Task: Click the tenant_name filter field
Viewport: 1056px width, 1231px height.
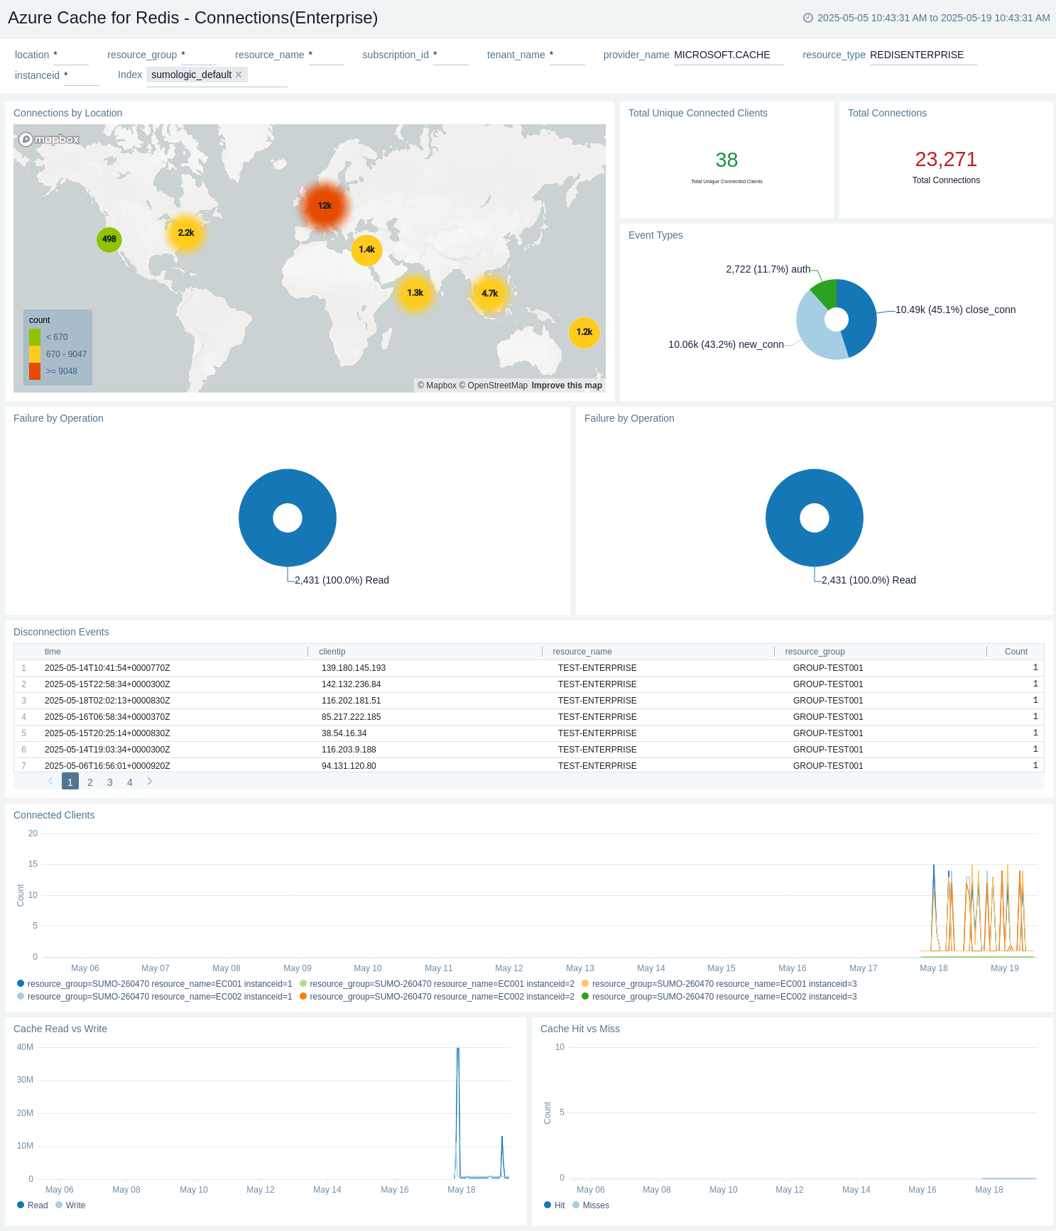Action: coord(567,55)
